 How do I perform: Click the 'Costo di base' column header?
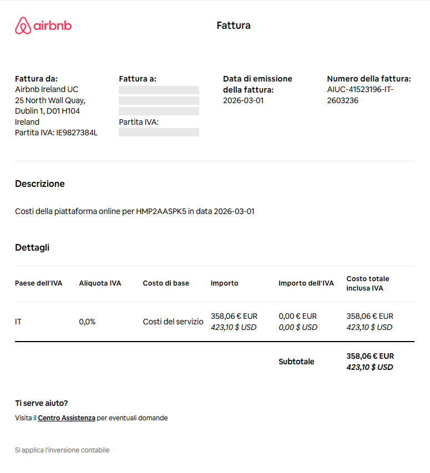coord(166,283)
